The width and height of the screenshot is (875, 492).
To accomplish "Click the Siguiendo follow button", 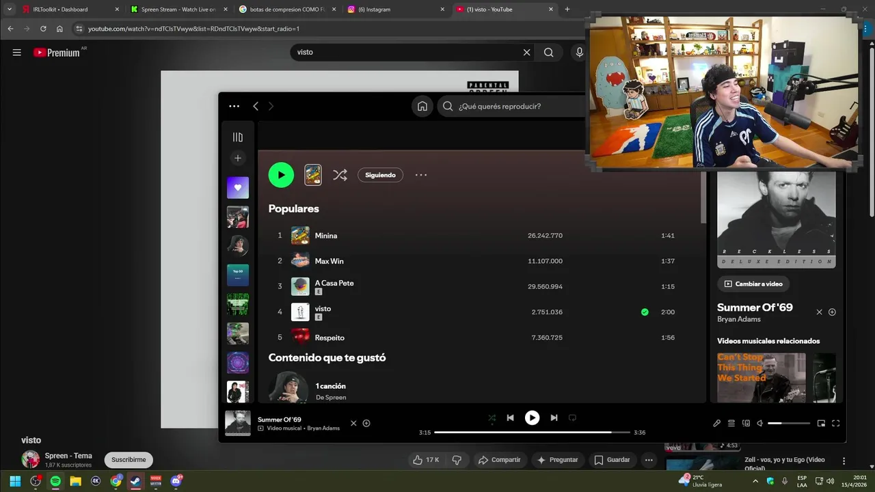I will coord(380,175).
